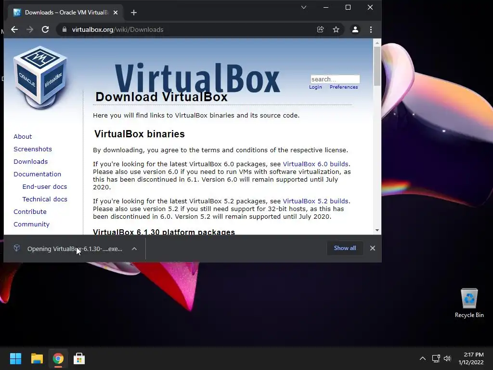Open Screenshots in the sidebar
Viewport: 493px width, 370px height.
click(33, 149)
